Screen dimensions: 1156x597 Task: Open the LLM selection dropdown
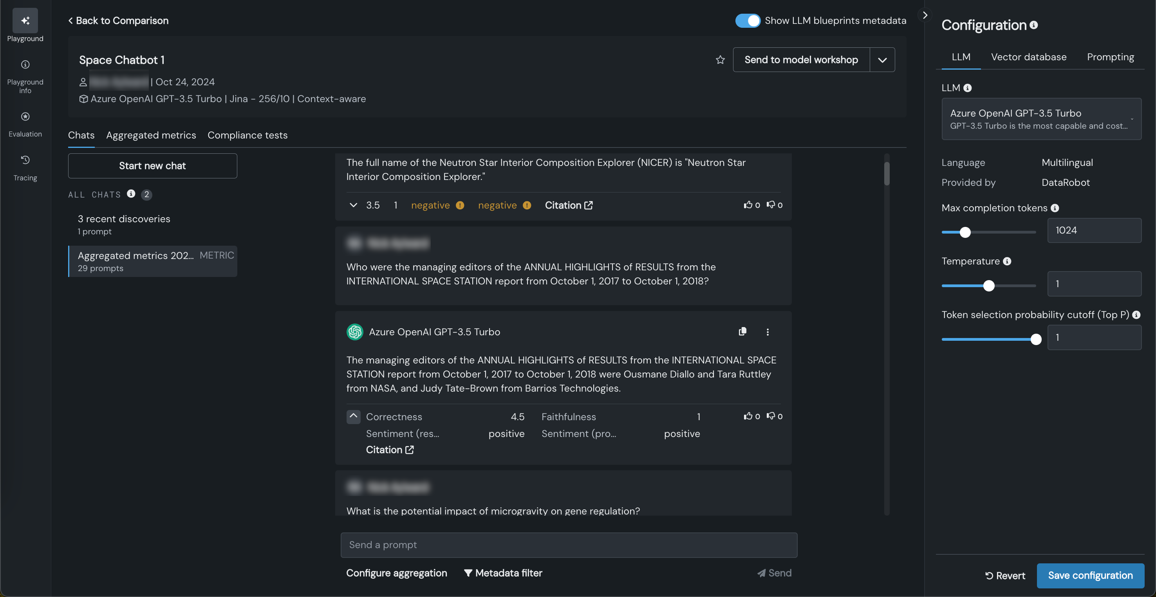click(x=1041, y=119)
